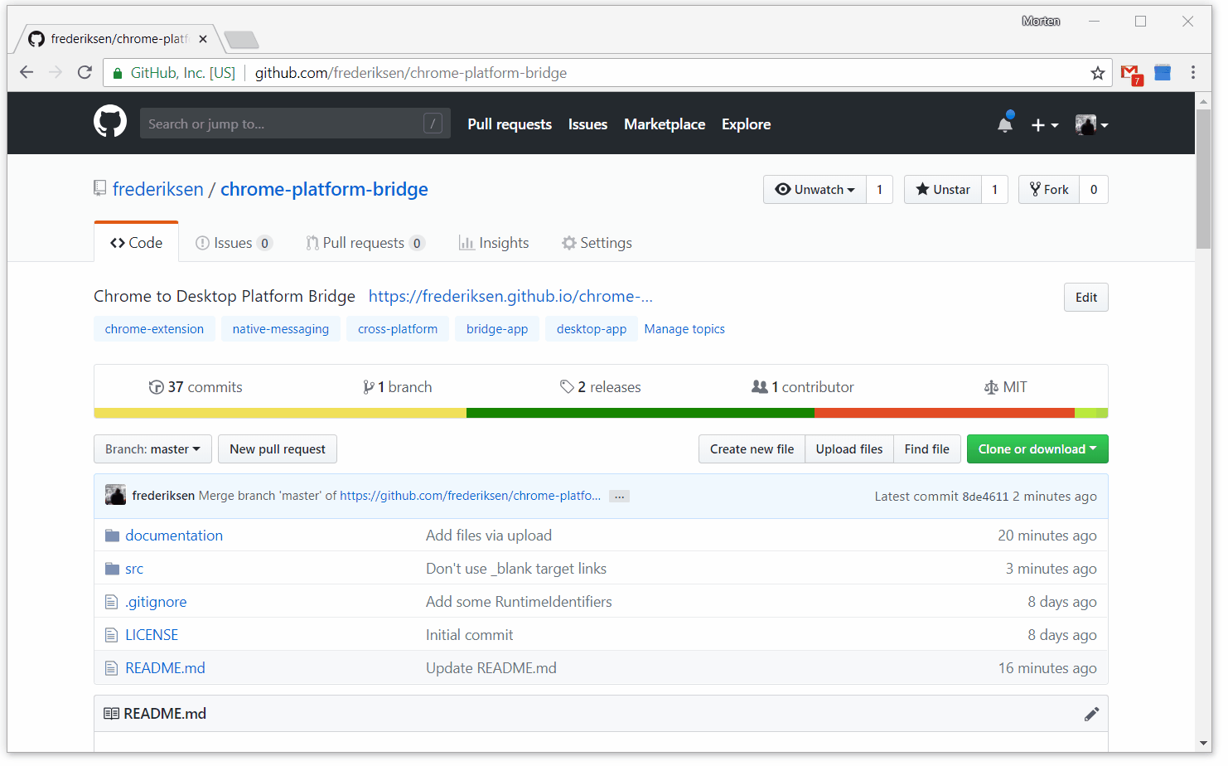Open Explore in the top navigation

746,124
